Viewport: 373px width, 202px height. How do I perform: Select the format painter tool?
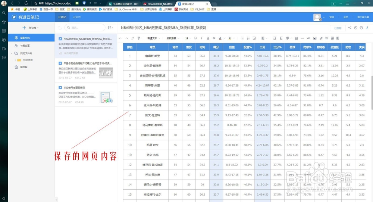pyautogui.click(x=139, y=38)
